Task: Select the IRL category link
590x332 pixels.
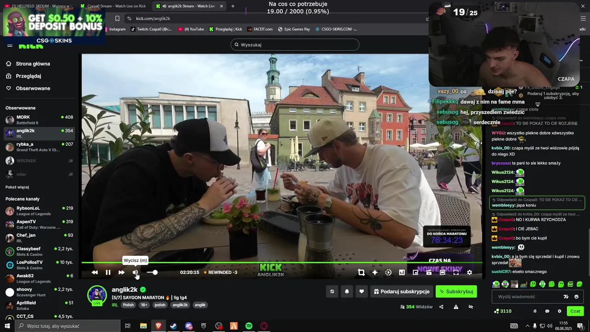Action: click(115, 305)
